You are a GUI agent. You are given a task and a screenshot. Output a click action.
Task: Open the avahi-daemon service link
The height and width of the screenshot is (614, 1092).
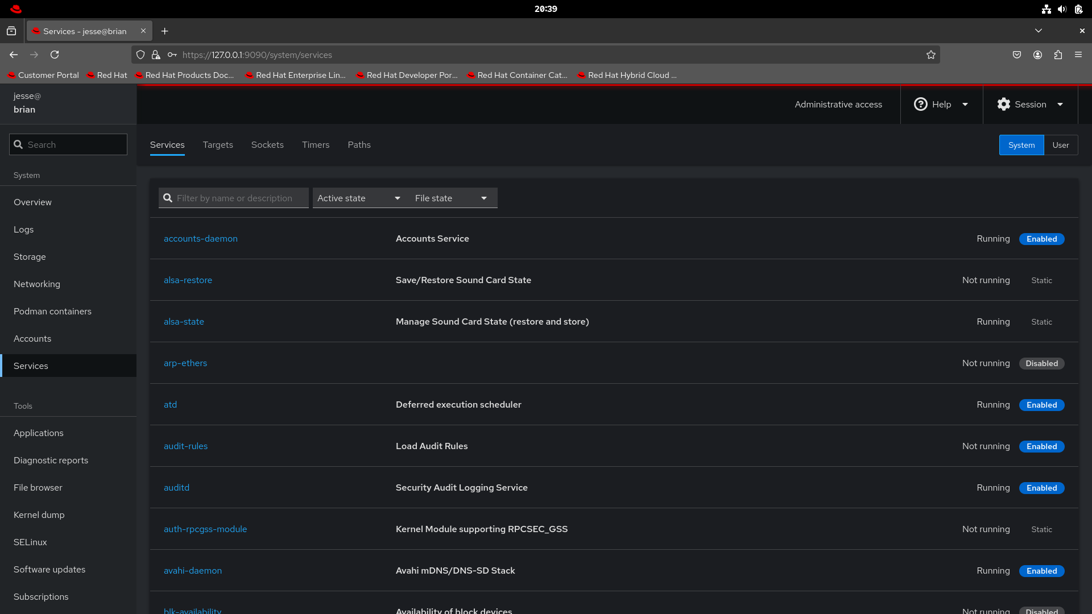pyautogui.click(x=193, y=571)
